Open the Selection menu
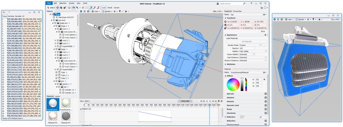Viewport: 343px width, 127px height. pyautogui.click(x=63, y=3)
